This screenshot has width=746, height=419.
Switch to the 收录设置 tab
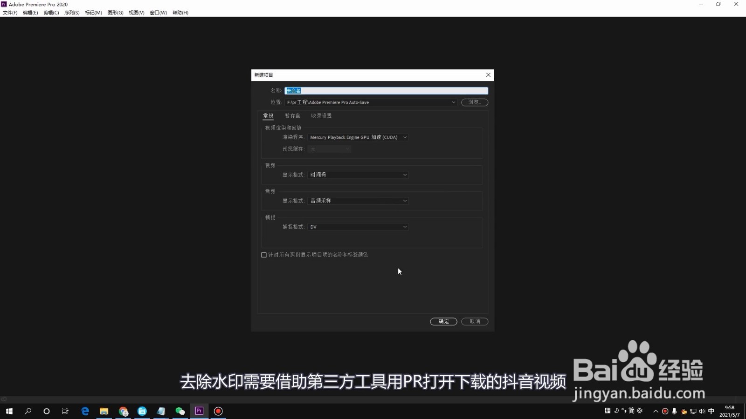coord(321,116)
